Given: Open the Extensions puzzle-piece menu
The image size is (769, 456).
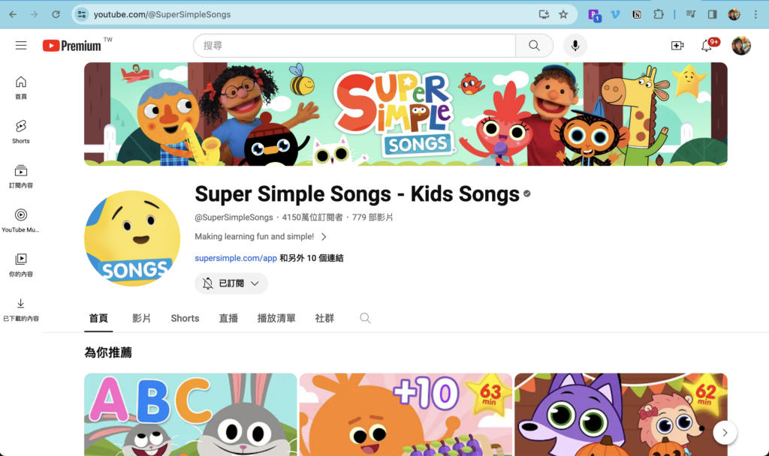Looking at the screenshot, I should [658, 14].
